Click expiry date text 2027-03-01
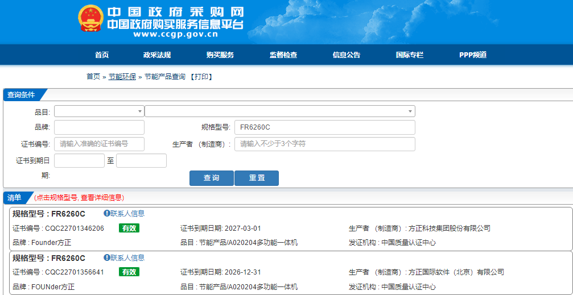Image resolution: width=573 pixels, height=295 pixels. 242,228
